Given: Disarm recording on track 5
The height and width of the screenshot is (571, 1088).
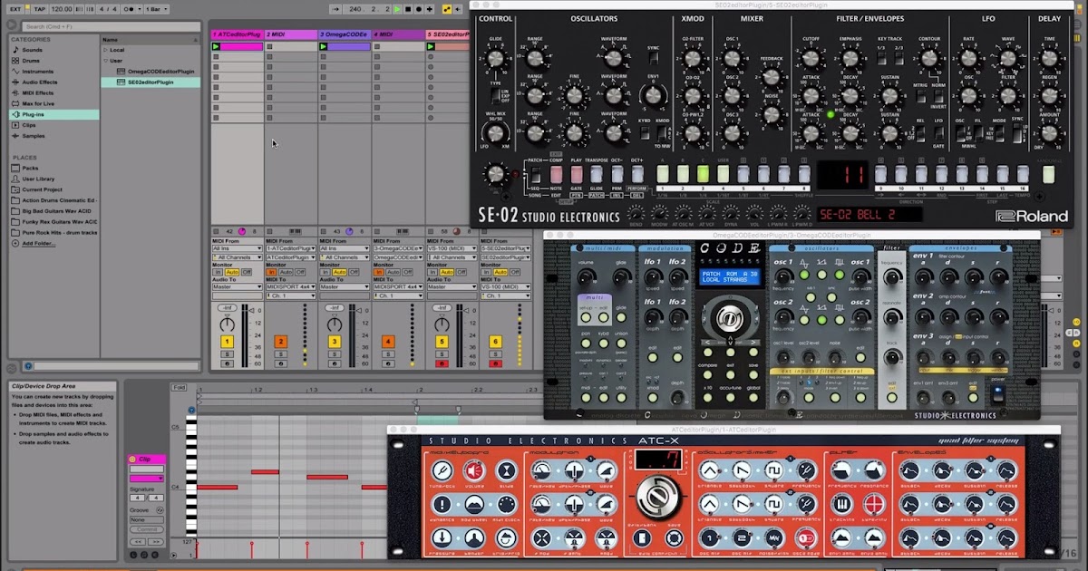Looking at the screenshot, I should pyautogui.click(x=442, y=364).
